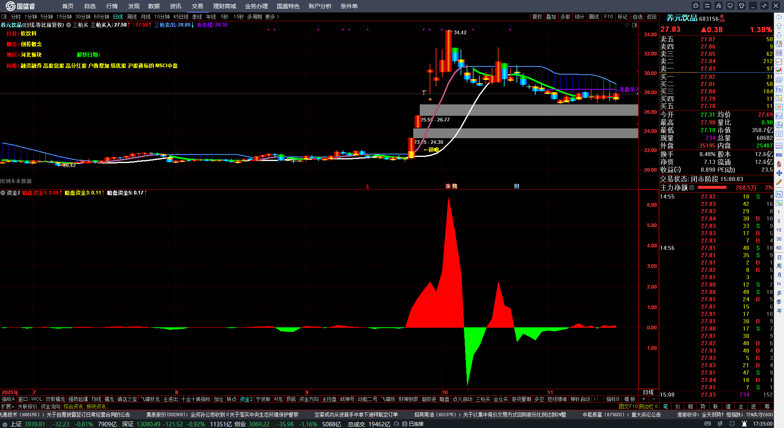Viewport: 784px width, 428px height.
Task: Click the screen layout monitor icon
Action: click(730, 6)
